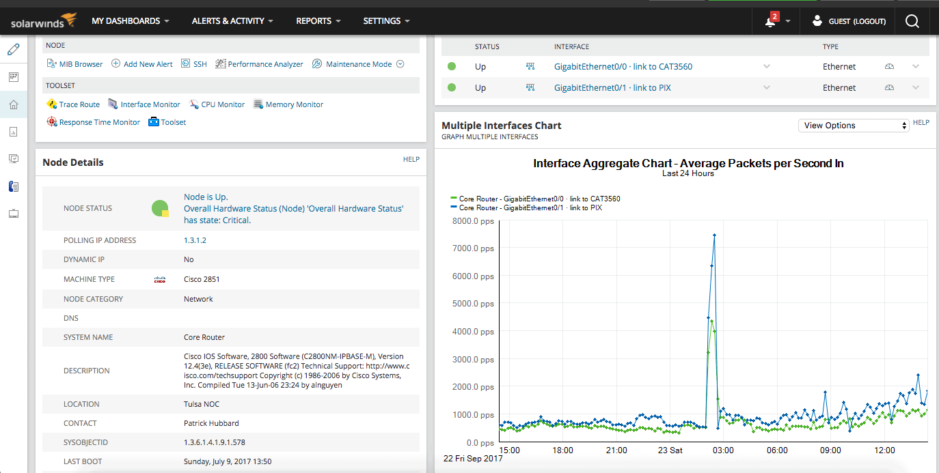
Task: Click the 'Cisco 2851' machine type value
Action: coord(202,279)
